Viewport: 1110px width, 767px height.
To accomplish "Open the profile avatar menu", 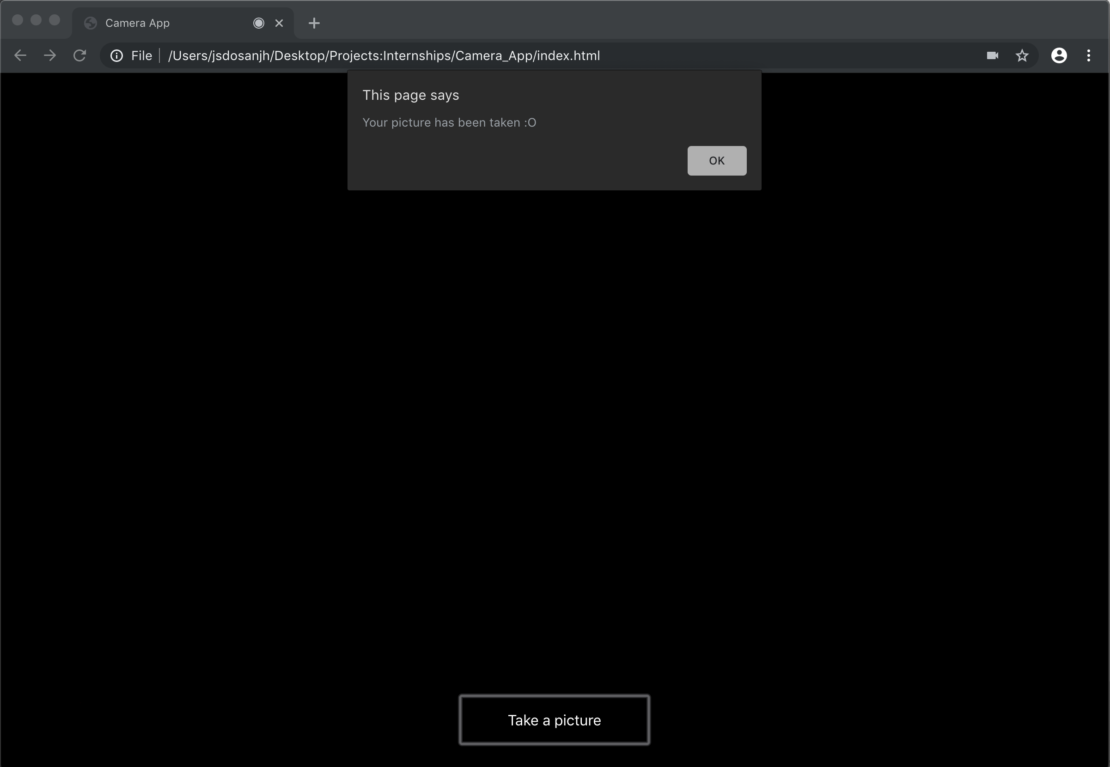I will pos(1059,56).
